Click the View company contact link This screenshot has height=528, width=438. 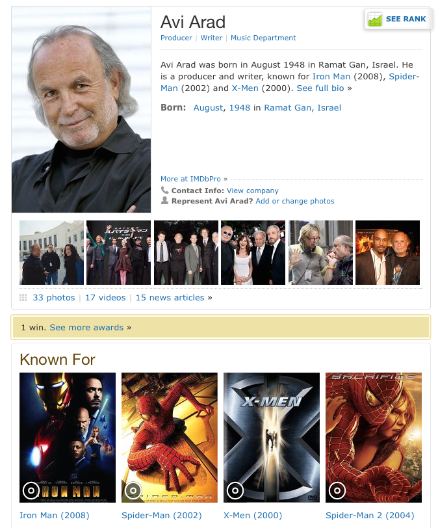point(253,191)
